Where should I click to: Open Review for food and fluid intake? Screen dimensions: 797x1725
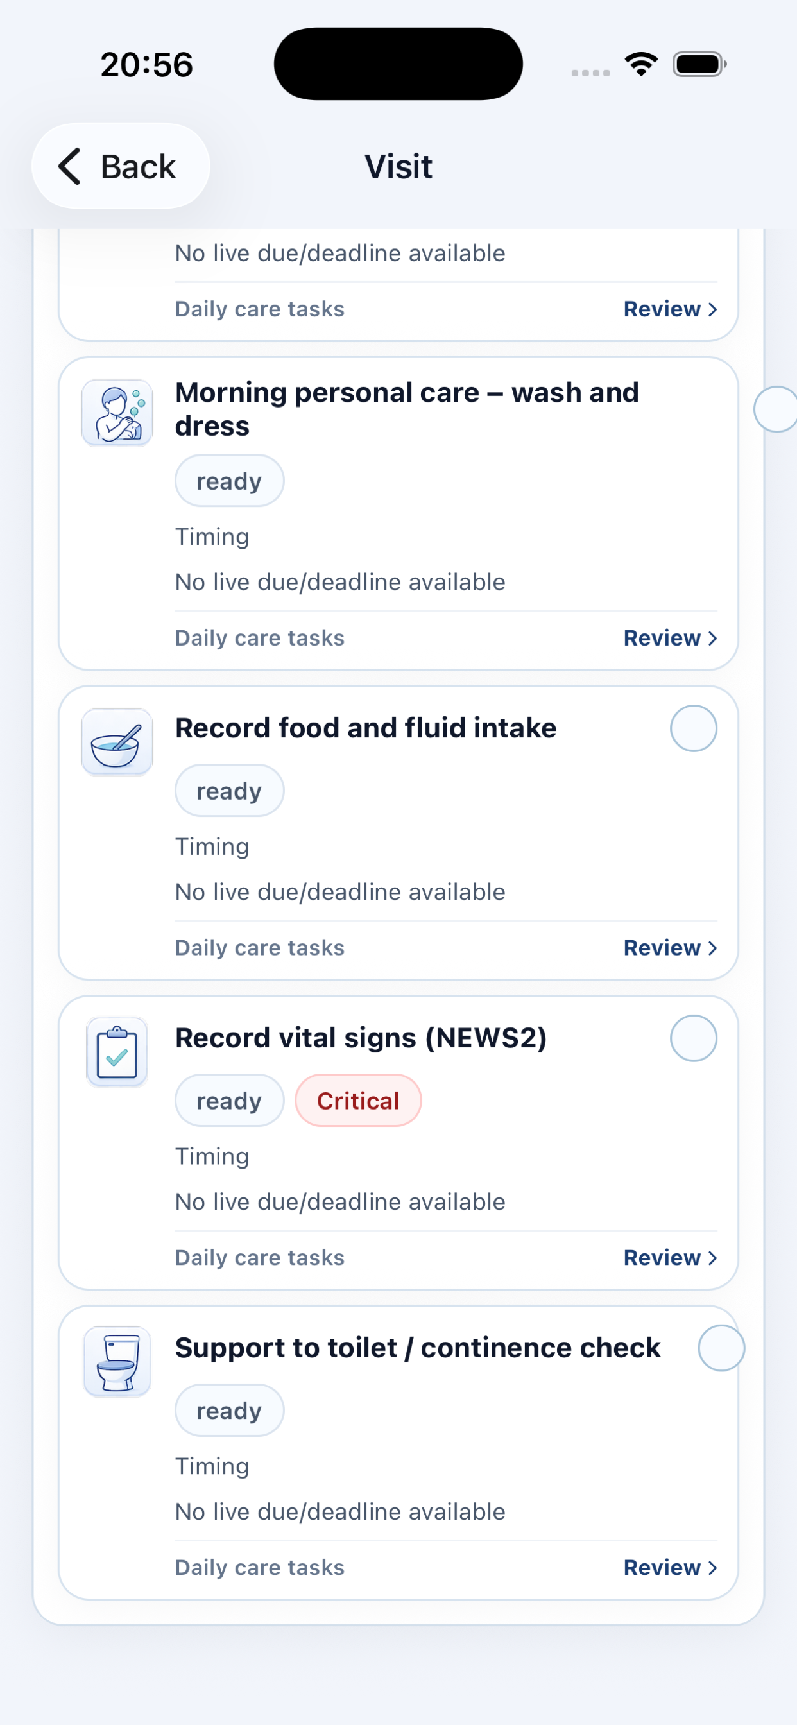670,948
